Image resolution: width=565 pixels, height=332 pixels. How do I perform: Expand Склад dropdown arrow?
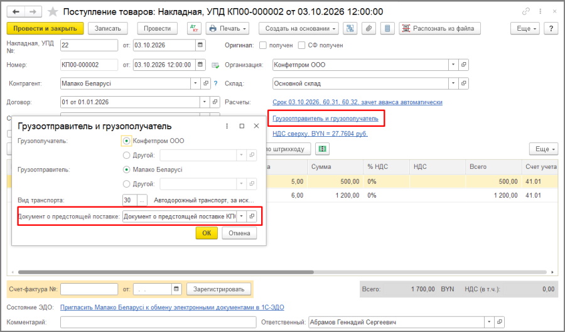point(453,83)
